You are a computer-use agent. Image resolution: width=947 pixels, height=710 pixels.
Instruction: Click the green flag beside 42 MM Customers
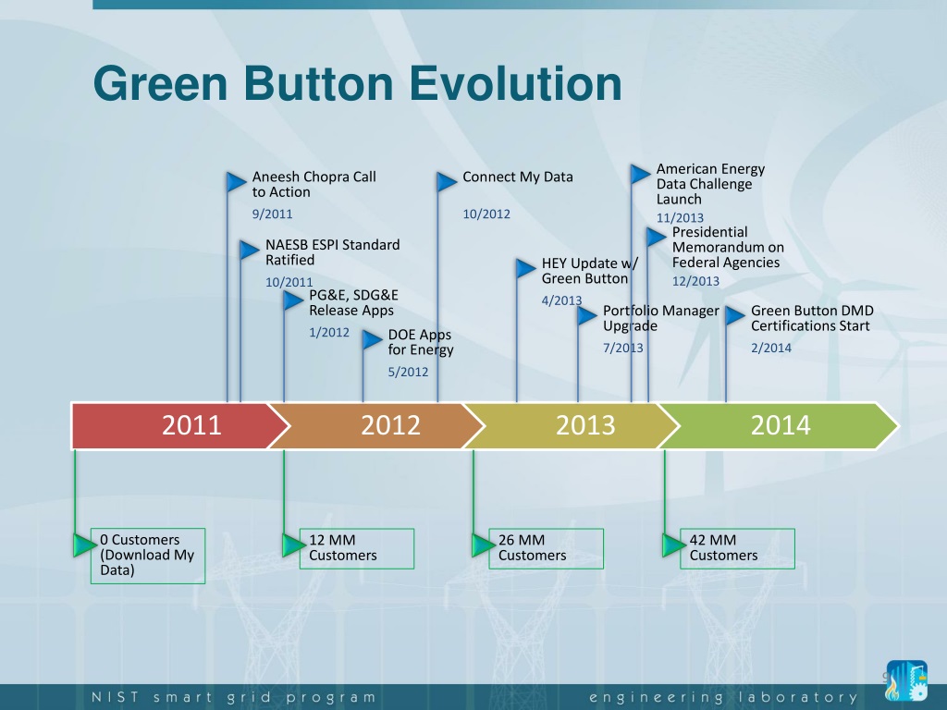click(674, 545)
